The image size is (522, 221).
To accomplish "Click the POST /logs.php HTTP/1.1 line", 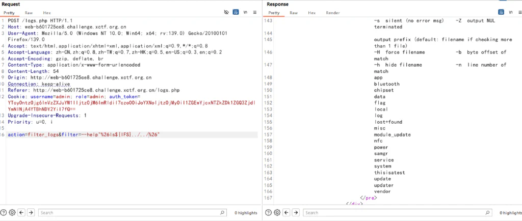I will pos(40,20).
